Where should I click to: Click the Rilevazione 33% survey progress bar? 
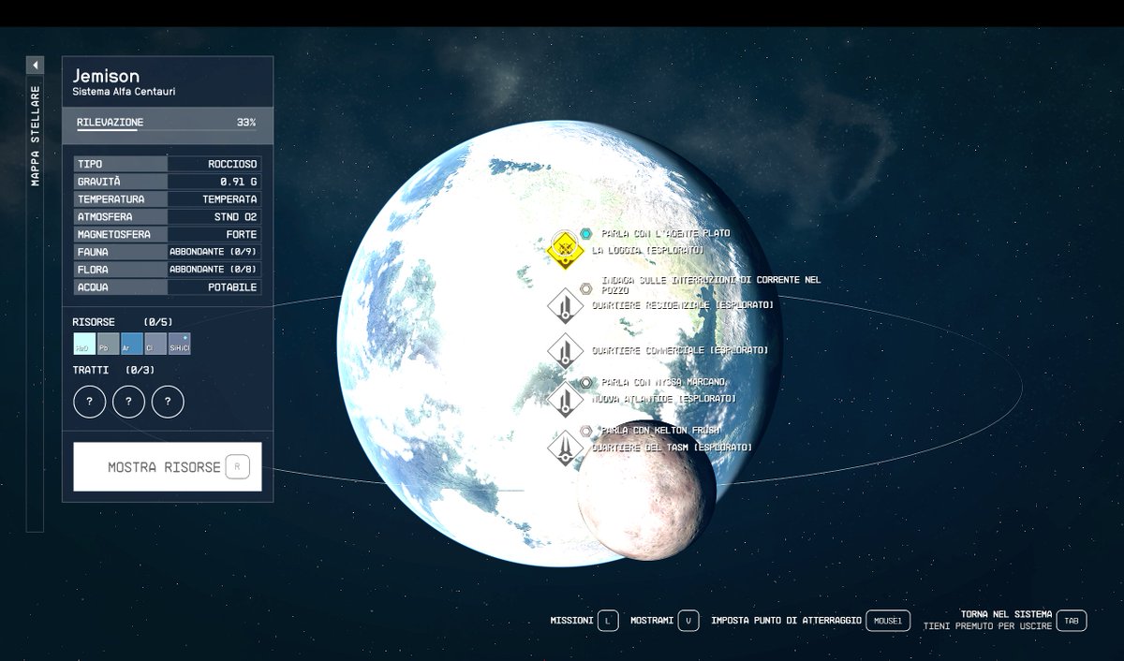(168, 125)
